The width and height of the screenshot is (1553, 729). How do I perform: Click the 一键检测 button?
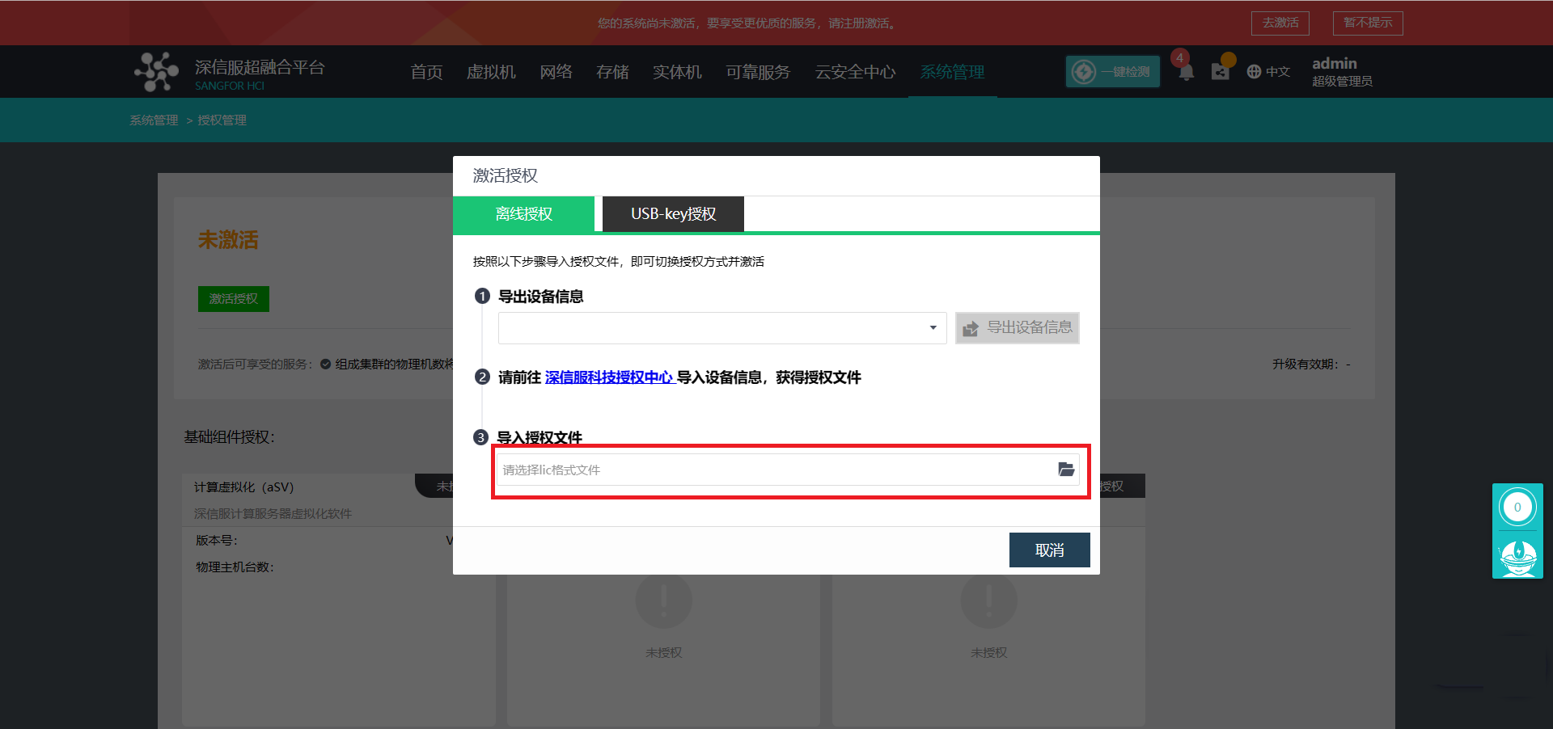click(1113, 72)
